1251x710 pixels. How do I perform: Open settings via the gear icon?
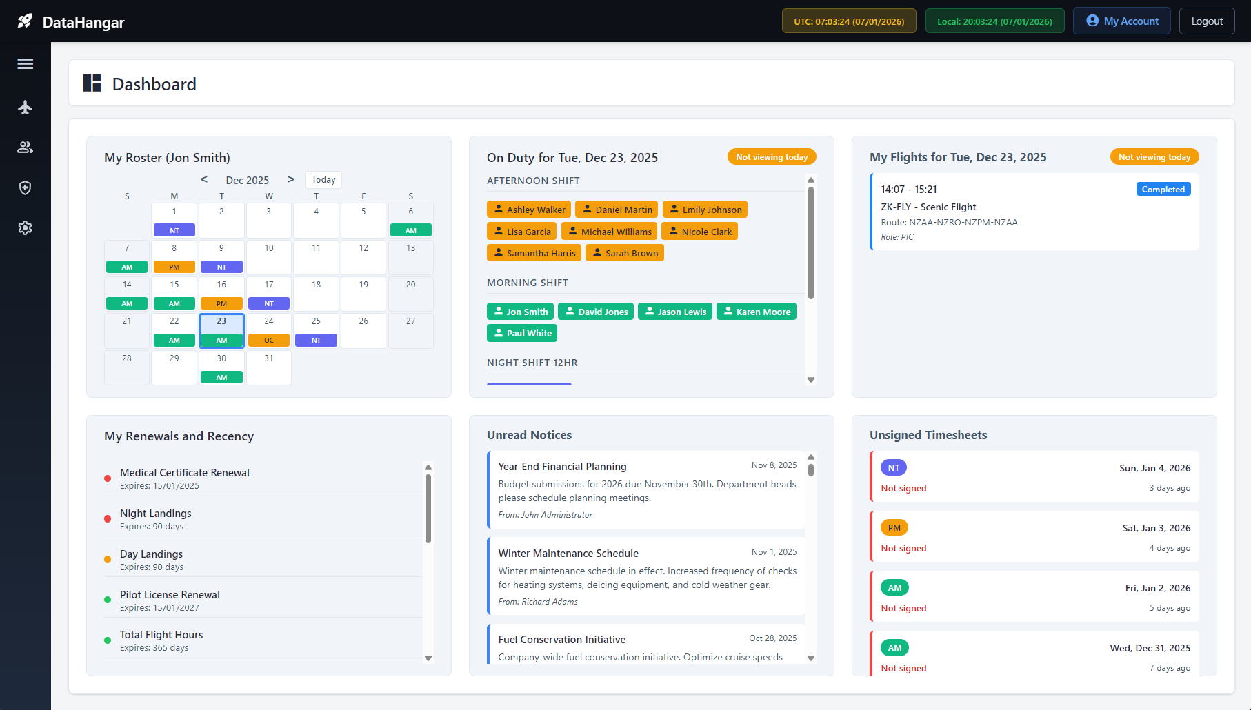(25, 227)
